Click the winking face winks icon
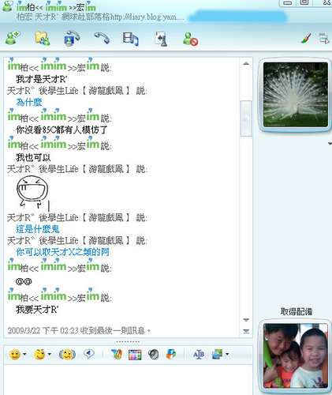 (39, 355)
